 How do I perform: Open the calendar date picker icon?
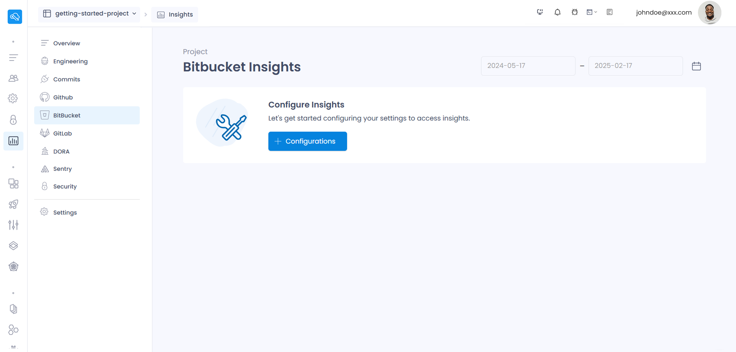696,66
